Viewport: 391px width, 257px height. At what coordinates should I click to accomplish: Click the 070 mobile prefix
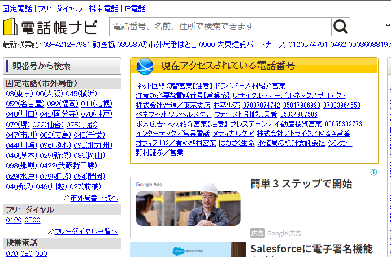click(12, 254)
